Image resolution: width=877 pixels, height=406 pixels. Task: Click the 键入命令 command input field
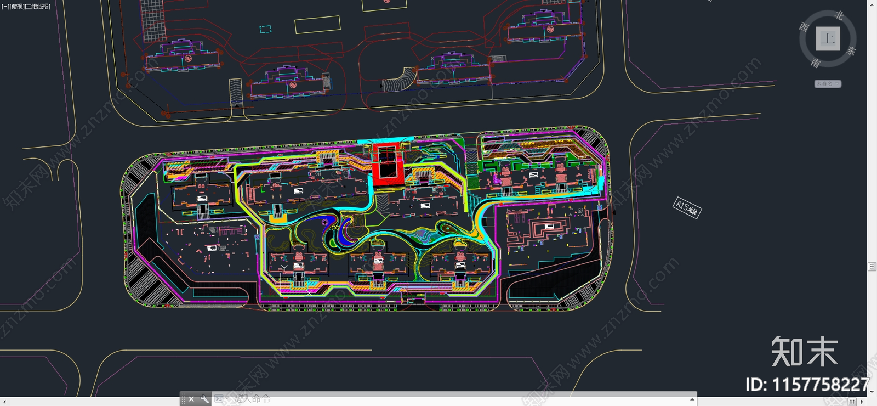[455, 399]
